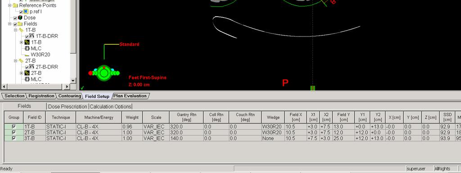This screenshot has height=173, width=461.
Task: Collapse the Reference Points folder
Action: [10, 5]
